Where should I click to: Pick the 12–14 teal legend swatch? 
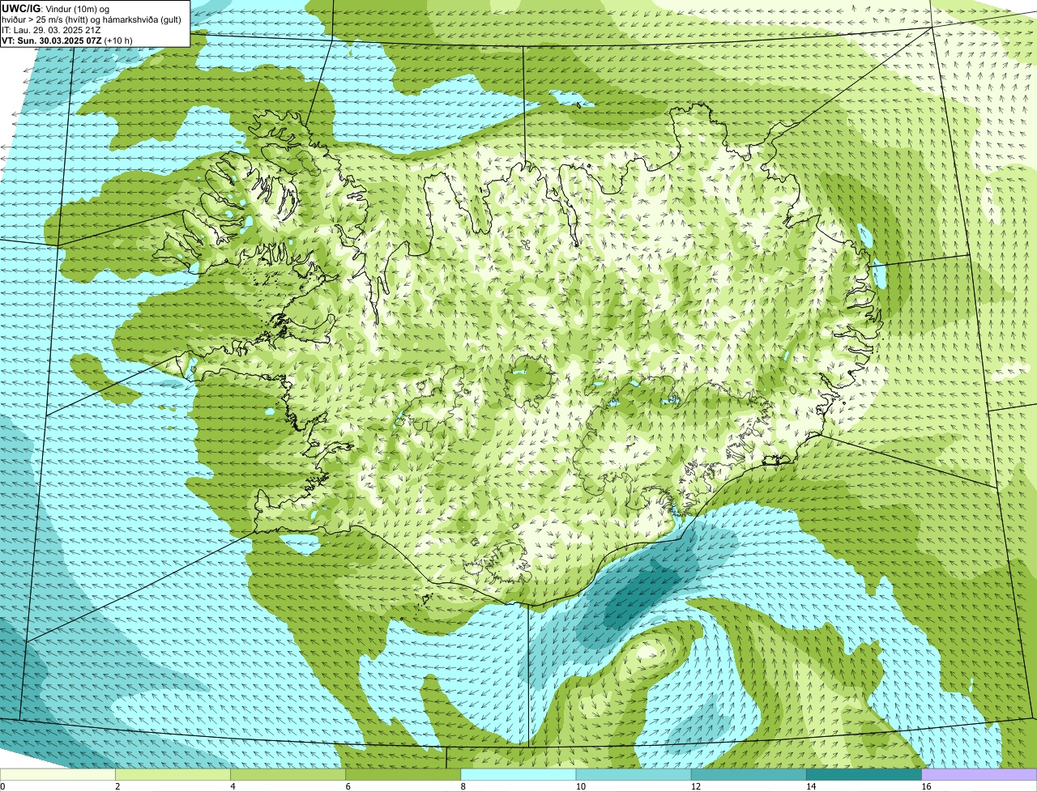tap(749, 774)
